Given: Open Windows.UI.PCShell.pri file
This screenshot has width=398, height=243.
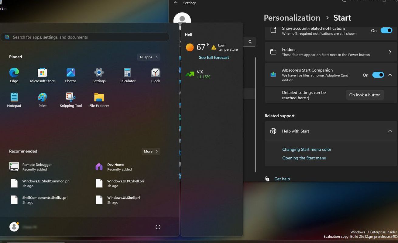Looking at the screenshot, I should [x=120, y=183].
